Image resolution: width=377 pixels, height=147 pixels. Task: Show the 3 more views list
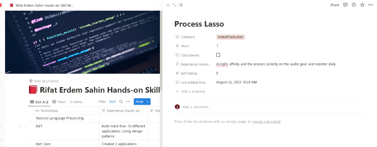click(77, 102)
